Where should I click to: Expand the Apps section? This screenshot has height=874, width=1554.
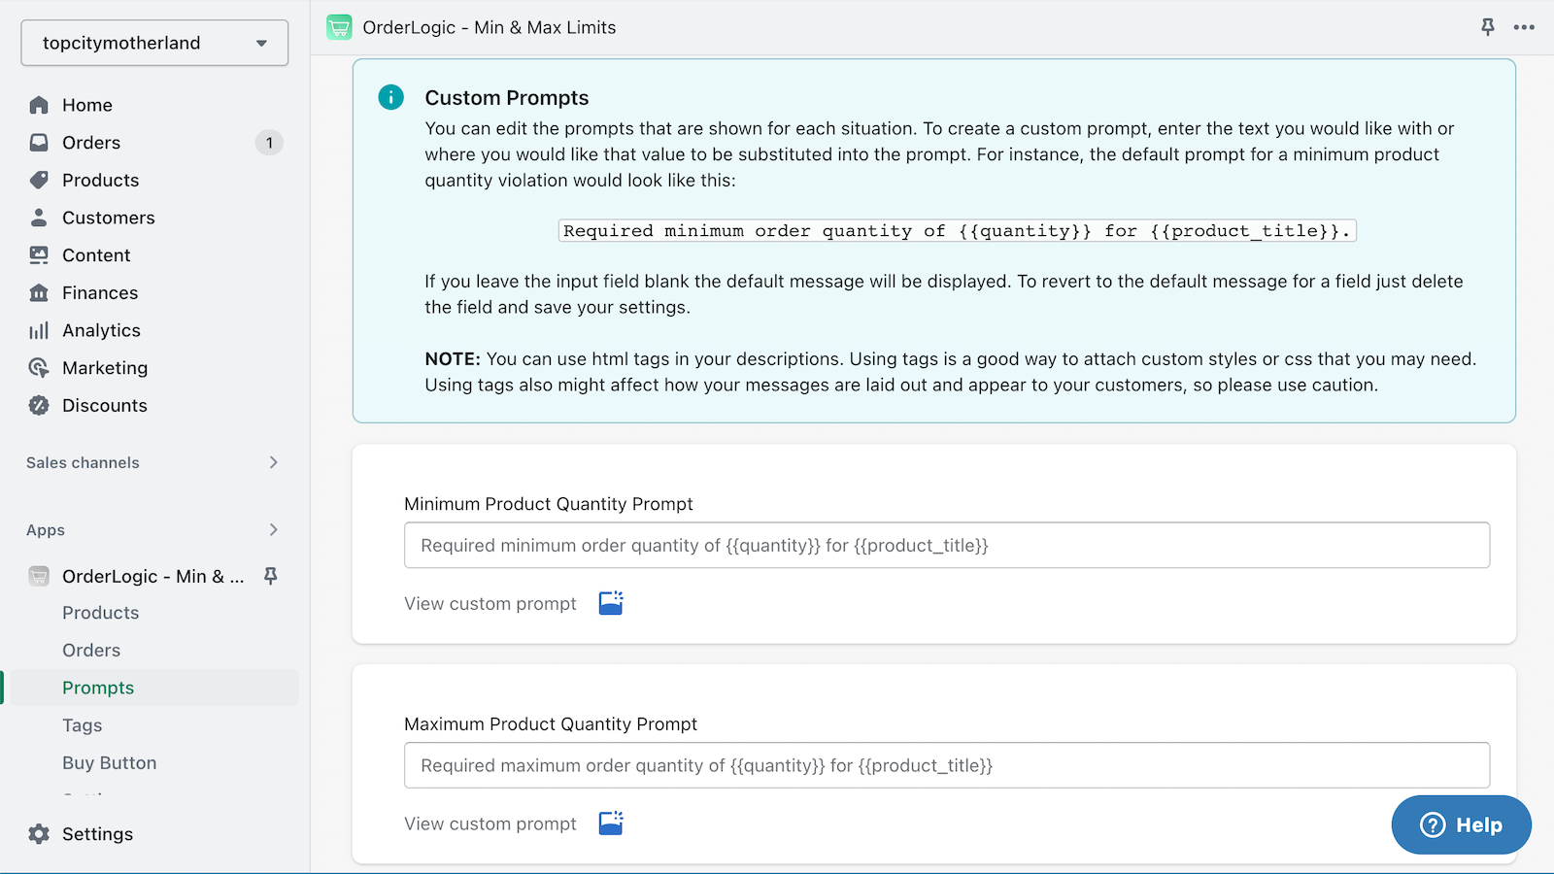(x=274, y=530)
